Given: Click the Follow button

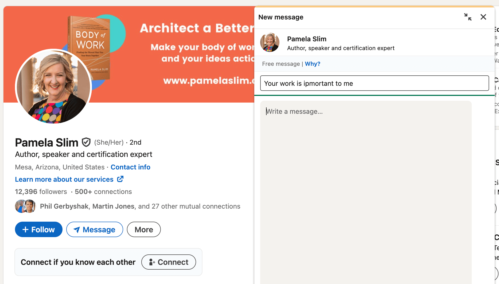Looking at the screenshot, I should point(39,229).
